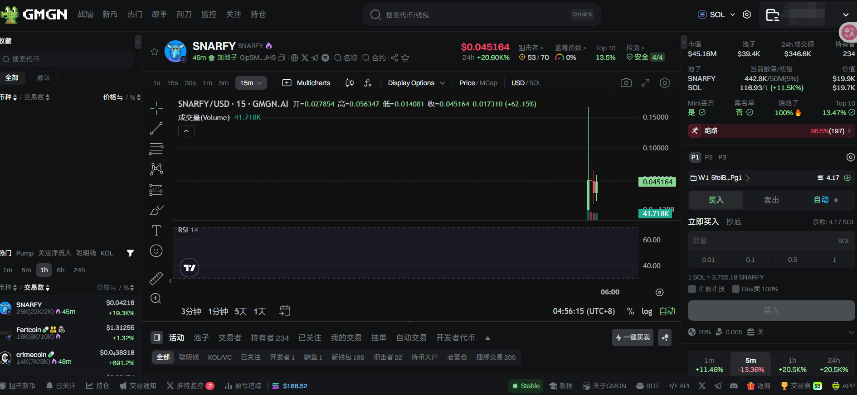Take a chart snapshot with camera icon

coord(626,83)
